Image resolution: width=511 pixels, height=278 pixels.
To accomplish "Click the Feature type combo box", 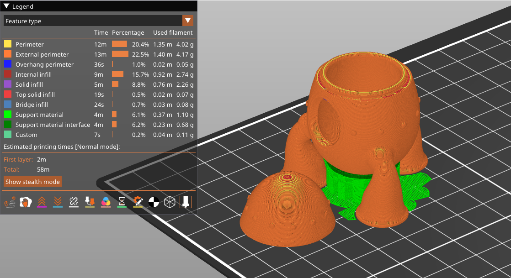I will click(x=98, y=21).
